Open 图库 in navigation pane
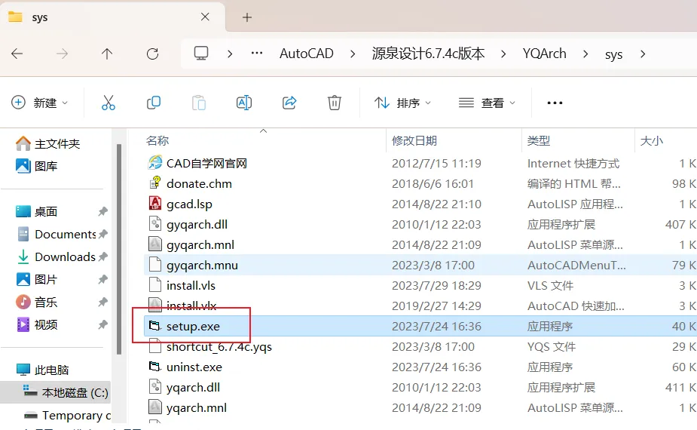Image resolution: width=697 pixels, height=430 pixels. tap(37, 166)
